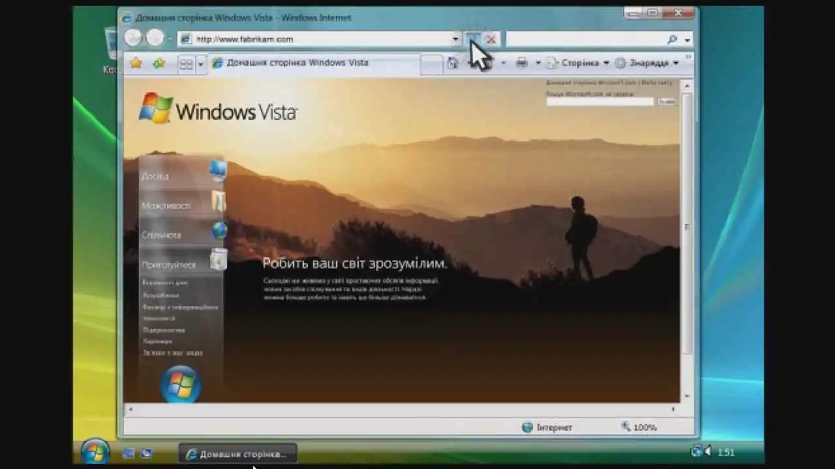The width and height of the screenshot is (835, 469).
Task: Click the Microsoft.com search field on page
Action: coord(600,102)
